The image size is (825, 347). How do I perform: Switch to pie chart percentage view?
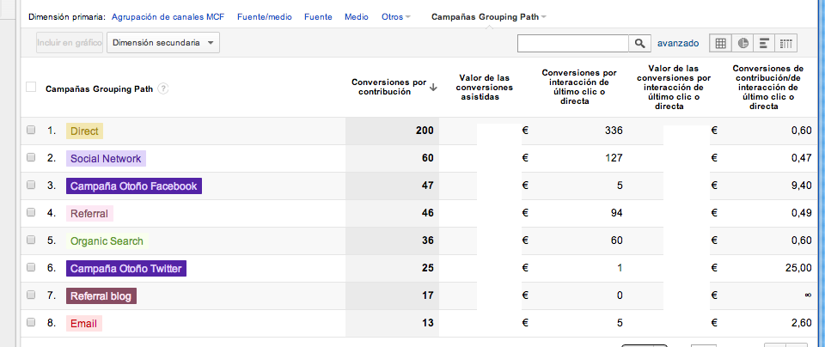[x=742, y=43]
